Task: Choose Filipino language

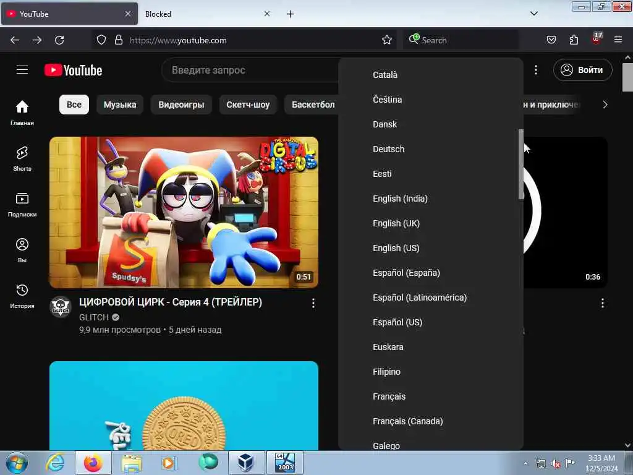Action: [431, 372]
